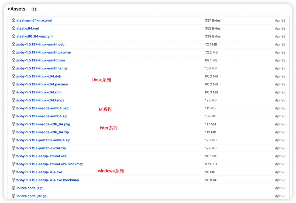Click package icon beside linux-x64.tar.gz
The width and height of the screenshot is (296, 203).
(13, 100)
